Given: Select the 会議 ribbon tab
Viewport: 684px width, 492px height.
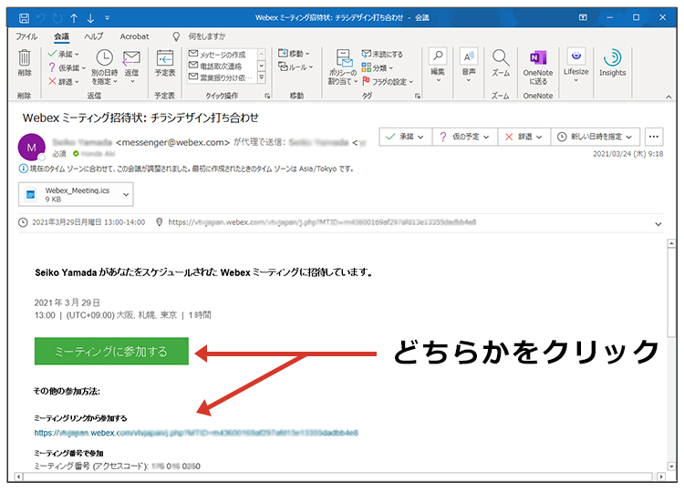Looking at the screenshot, I should click(x=61, y=36).
